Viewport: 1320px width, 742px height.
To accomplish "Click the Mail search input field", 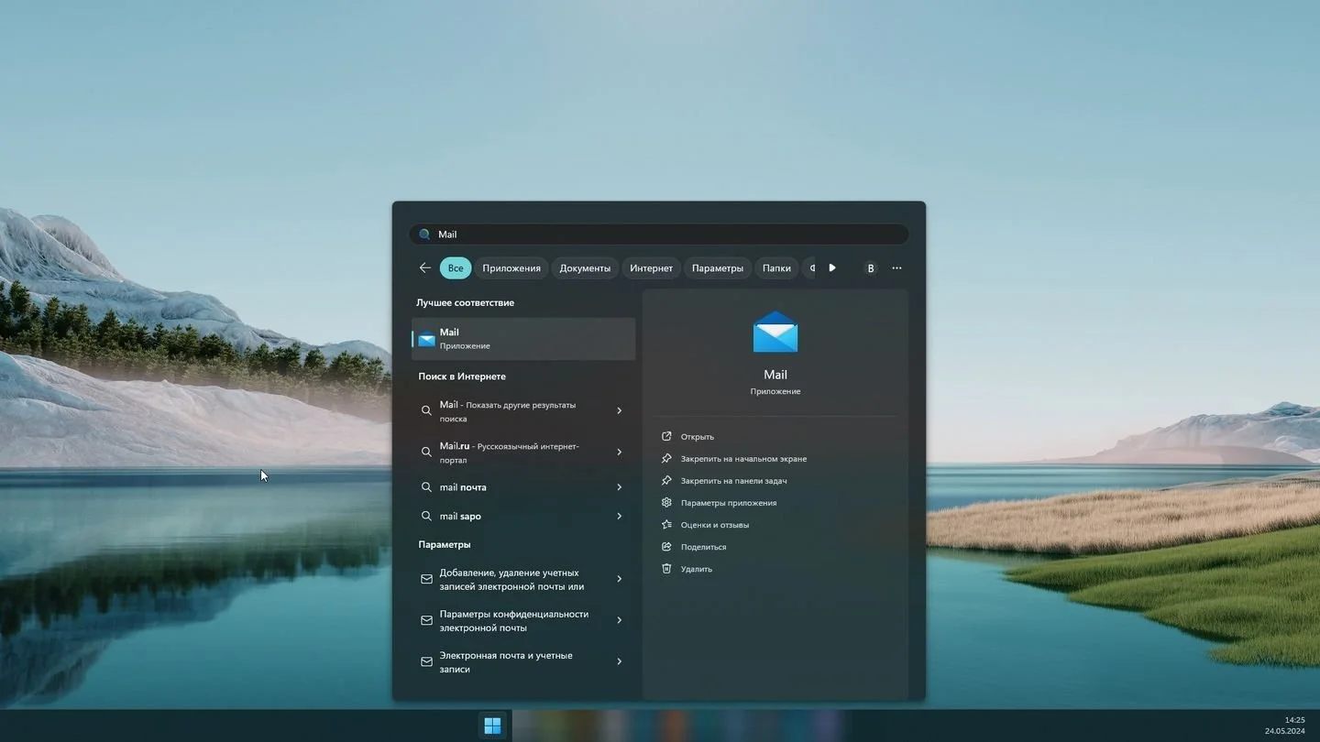I will [659, 235].
